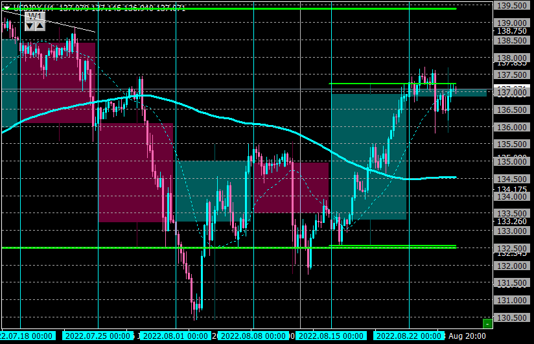Click the 134.175 price level text

click(511, 189)
